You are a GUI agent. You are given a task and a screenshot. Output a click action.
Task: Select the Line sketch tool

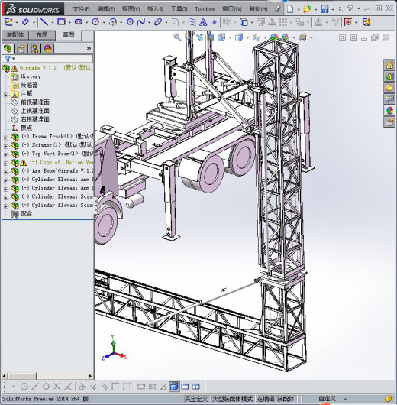pyautogui.click(x=44, y=22)
